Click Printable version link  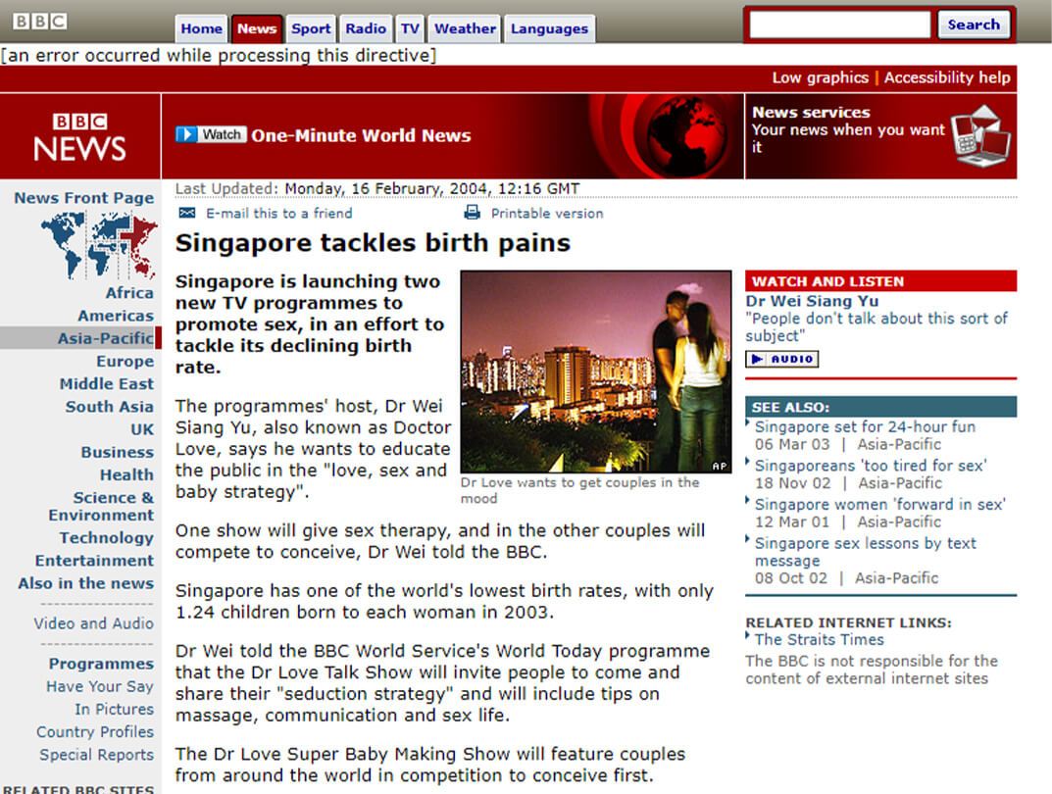click(547, 214)
